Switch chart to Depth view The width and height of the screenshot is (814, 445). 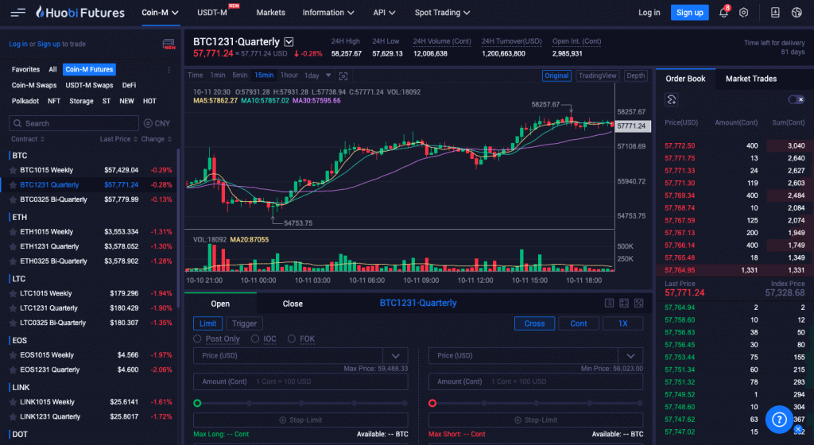(635, 75)
